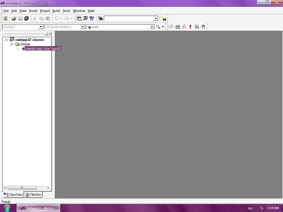Open the Globals class dropdown
The image size is (283, 212).
tap(41, 27)
